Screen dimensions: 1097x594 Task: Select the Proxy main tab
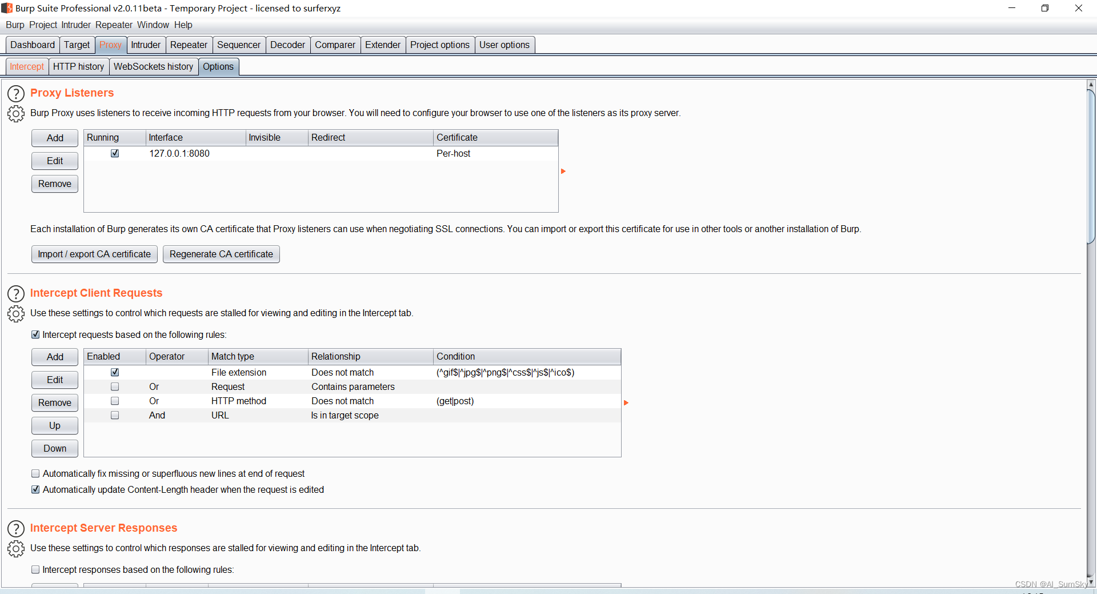[x=110, y=45]
